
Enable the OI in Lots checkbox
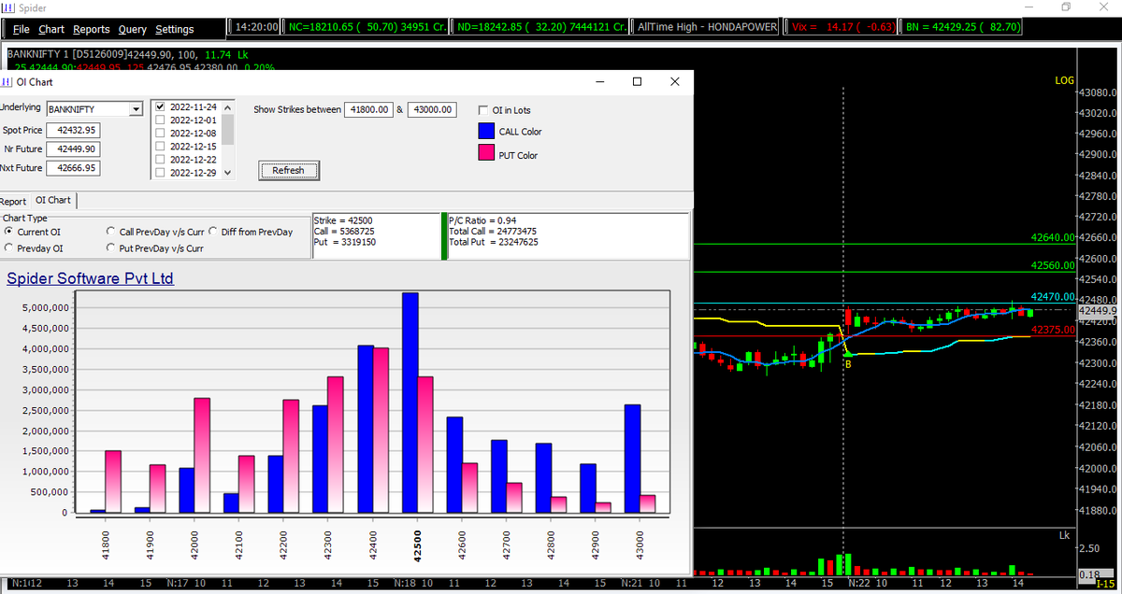[483, 110]
